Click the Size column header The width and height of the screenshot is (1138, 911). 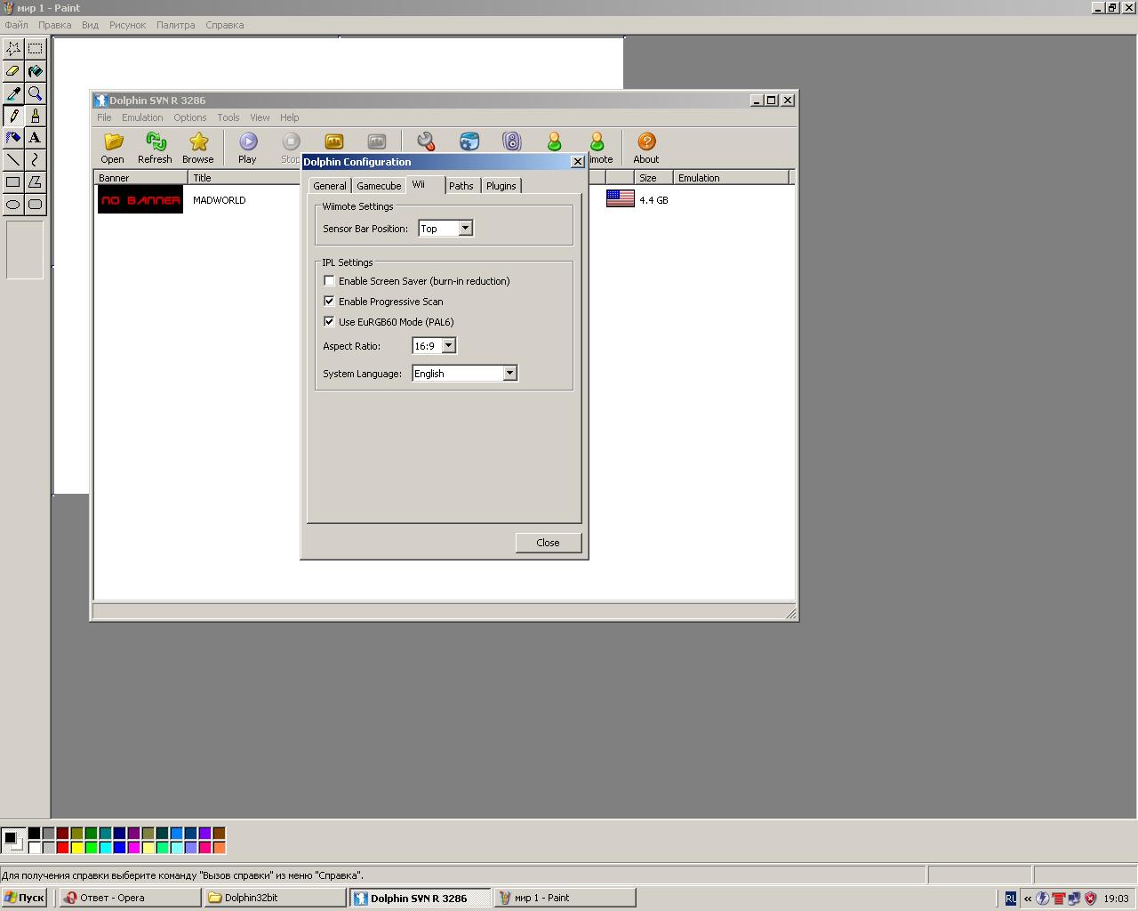coord(653,178)
